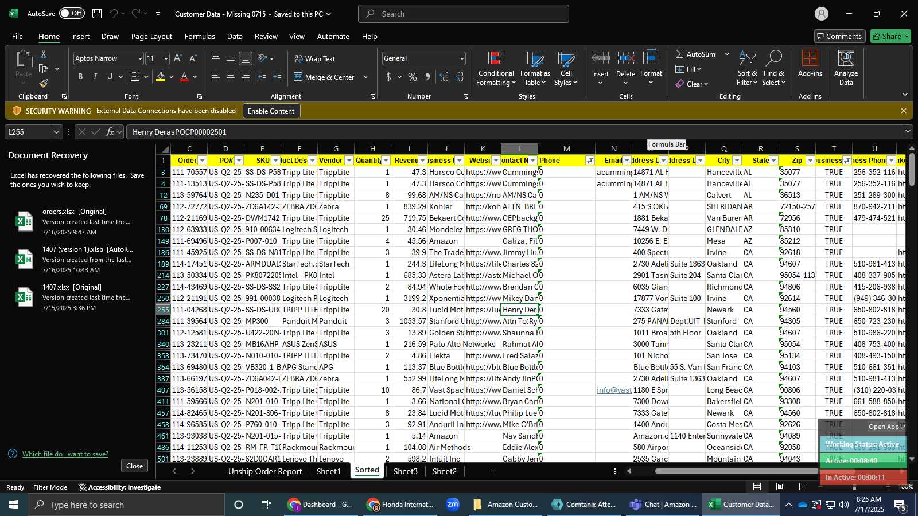Apply Italic formatting
Image resolution: width=918 pixels, height=516 pixels.
pos(95,77)
